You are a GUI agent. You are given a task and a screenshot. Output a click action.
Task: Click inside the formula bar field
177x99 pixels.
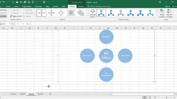click(104, 24)
